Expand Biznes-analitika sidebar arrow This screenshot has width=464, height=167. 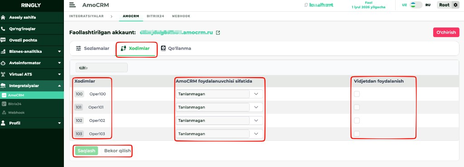59,51
